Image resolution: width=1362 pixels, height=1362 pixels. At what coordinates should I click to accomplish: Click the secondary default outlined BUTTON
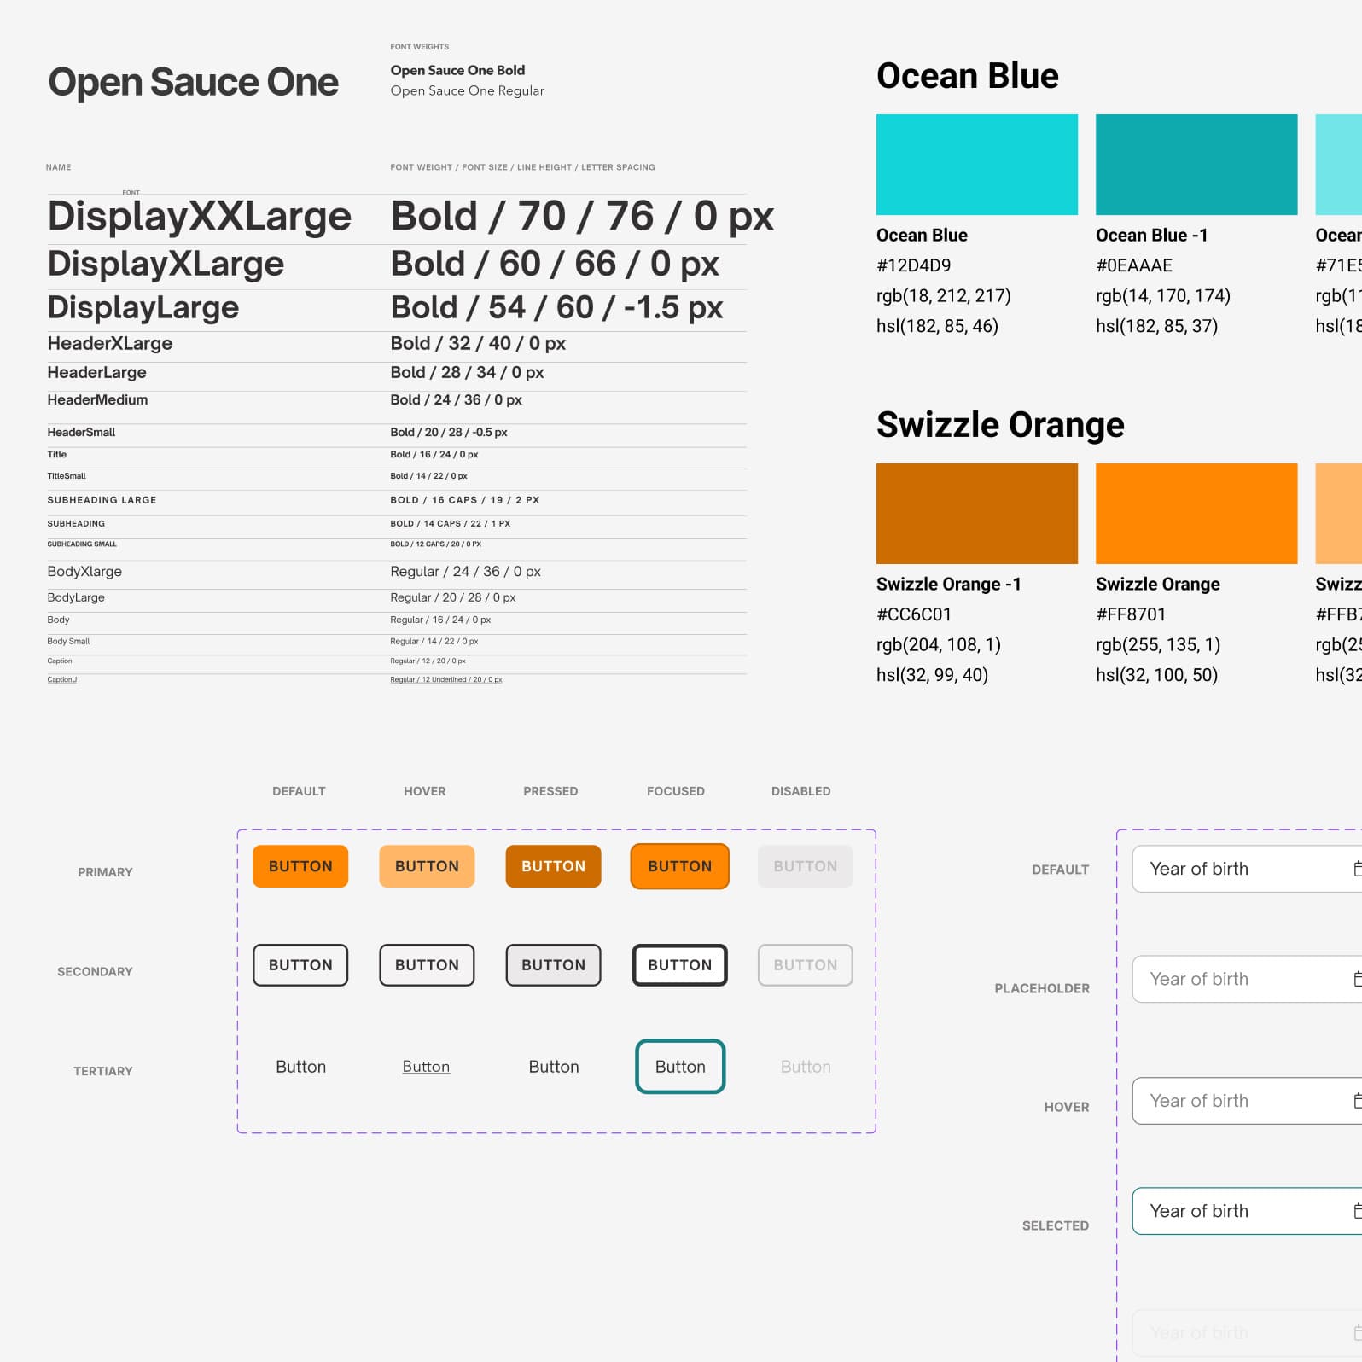[300, 965]
